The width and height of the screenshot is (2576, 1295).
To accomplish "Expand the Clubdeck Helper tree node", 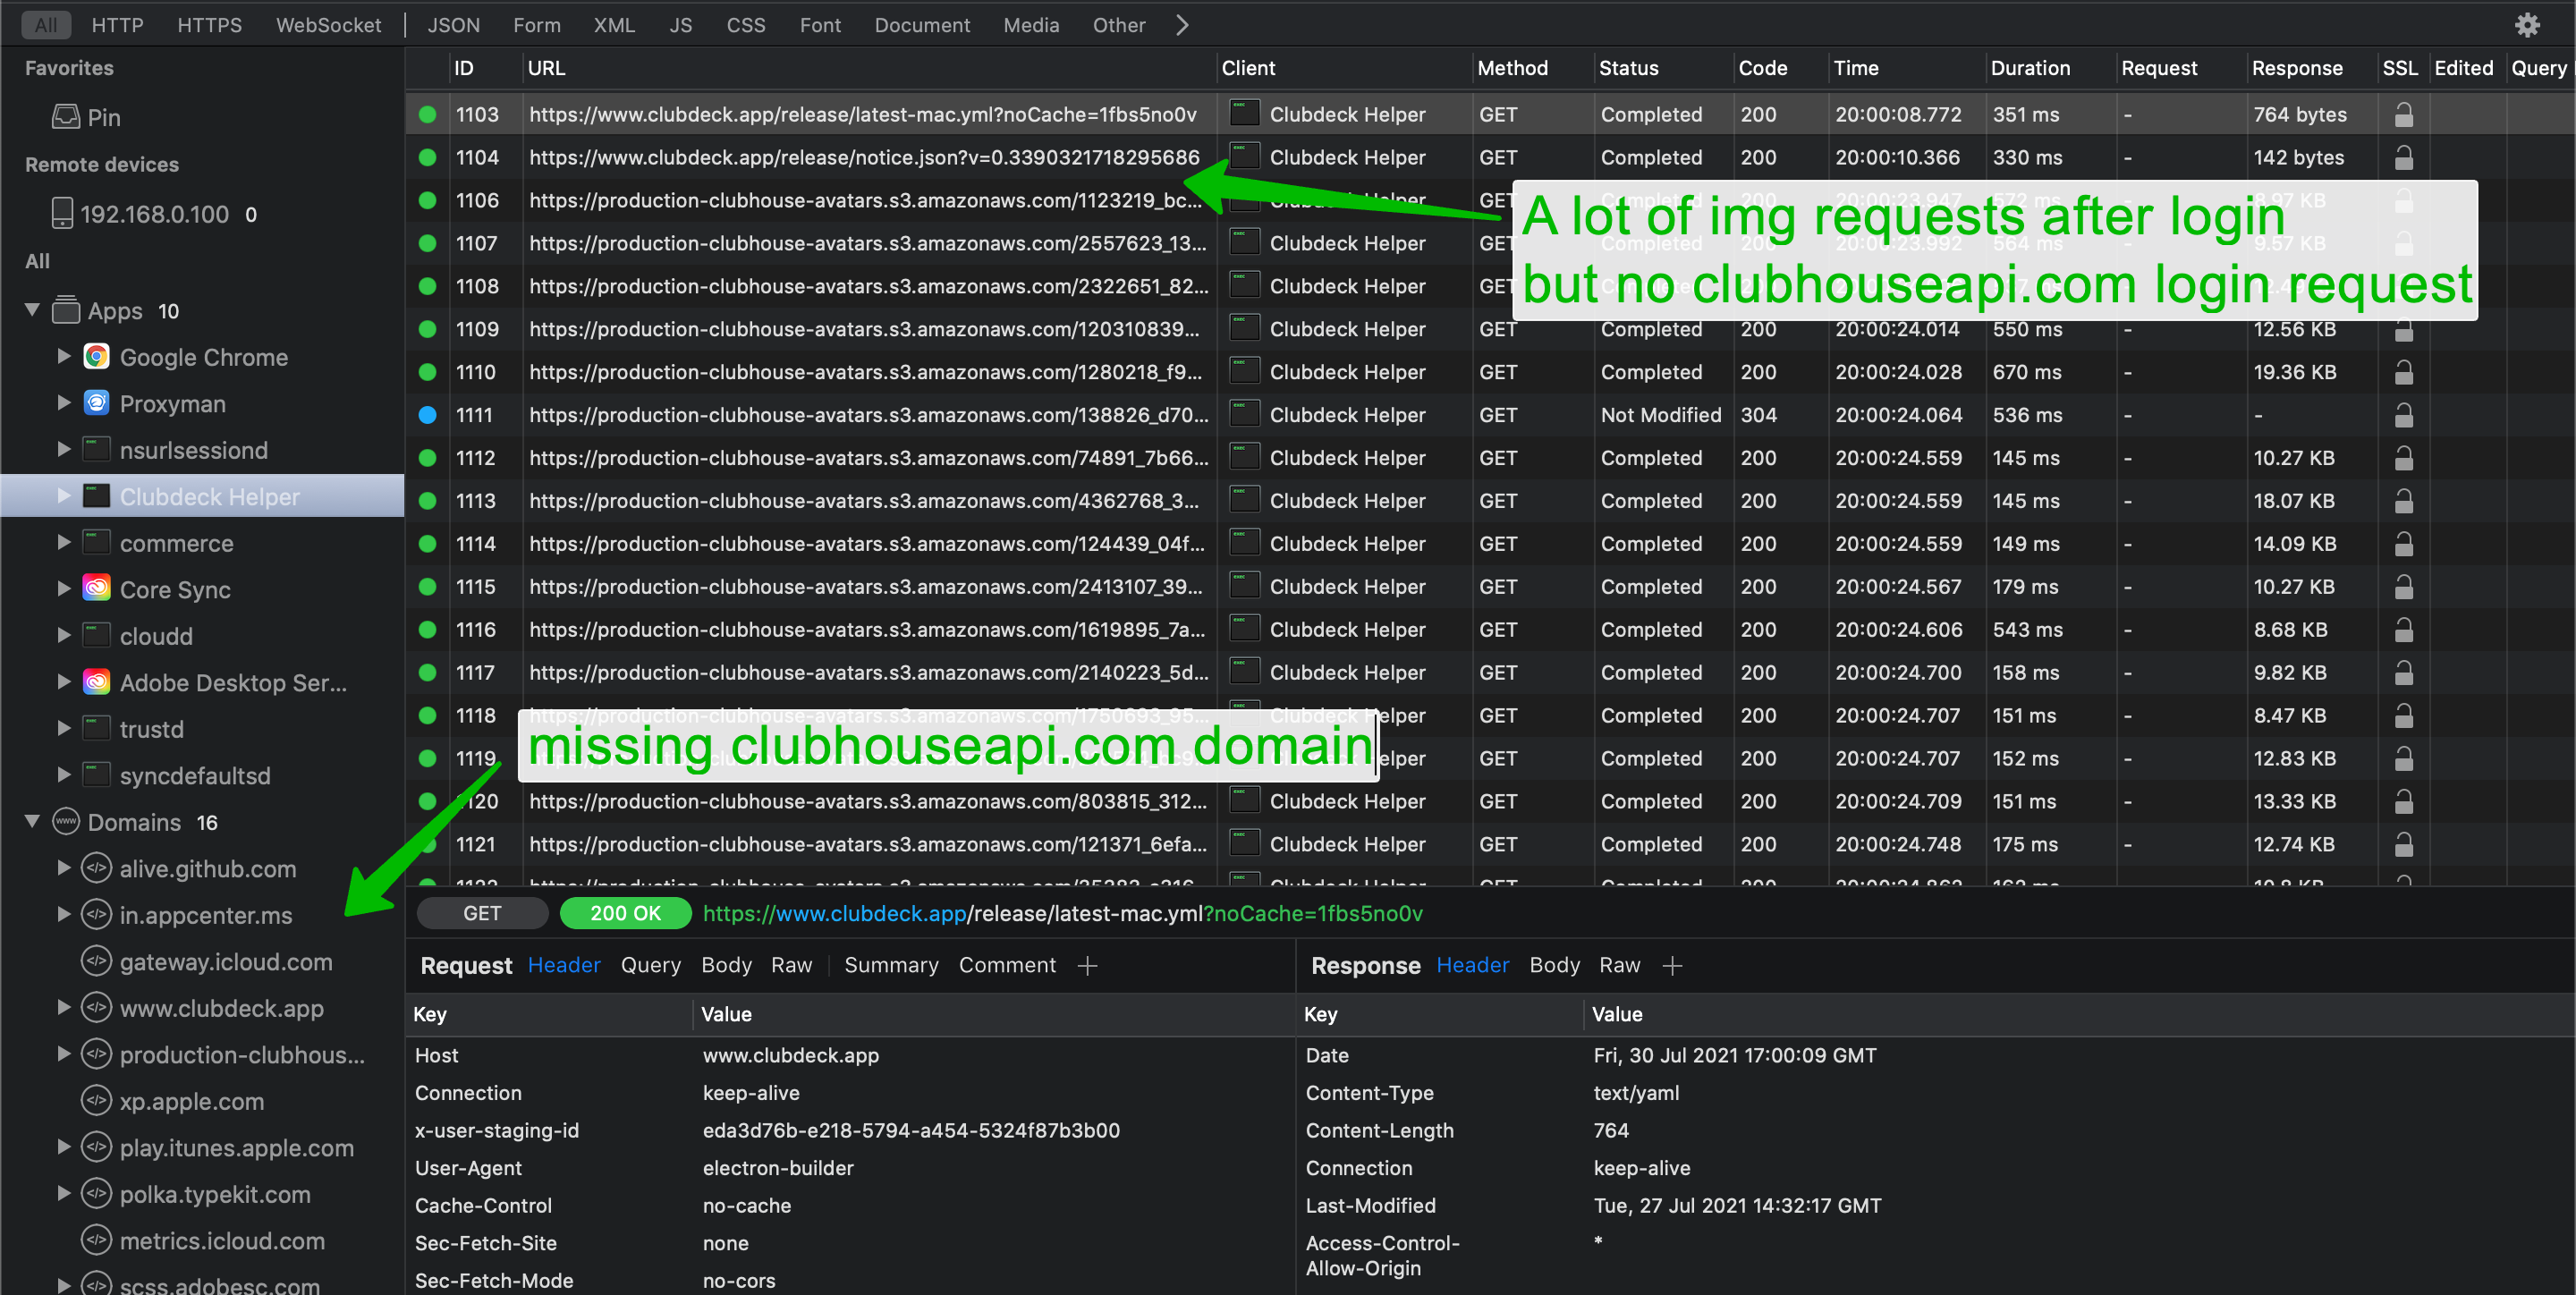I will pyautogui.click(x=64, y=496).
